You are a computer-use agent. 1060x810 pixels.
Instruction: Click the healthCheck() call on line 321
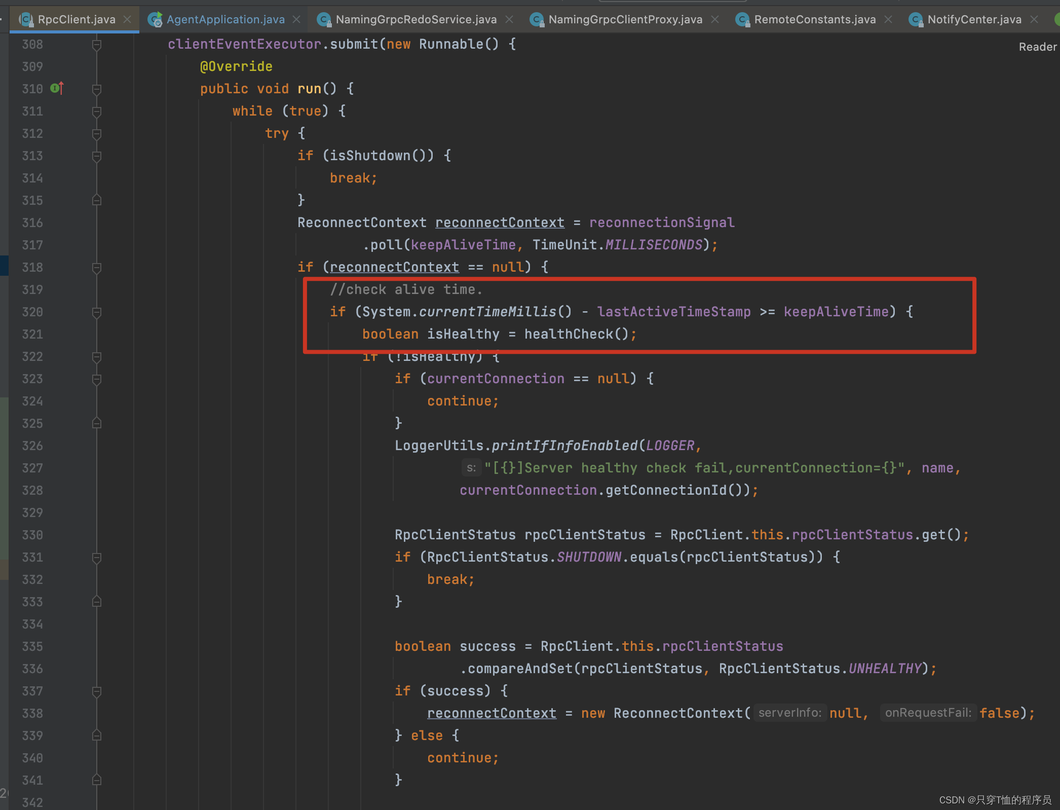coord(576,334)
